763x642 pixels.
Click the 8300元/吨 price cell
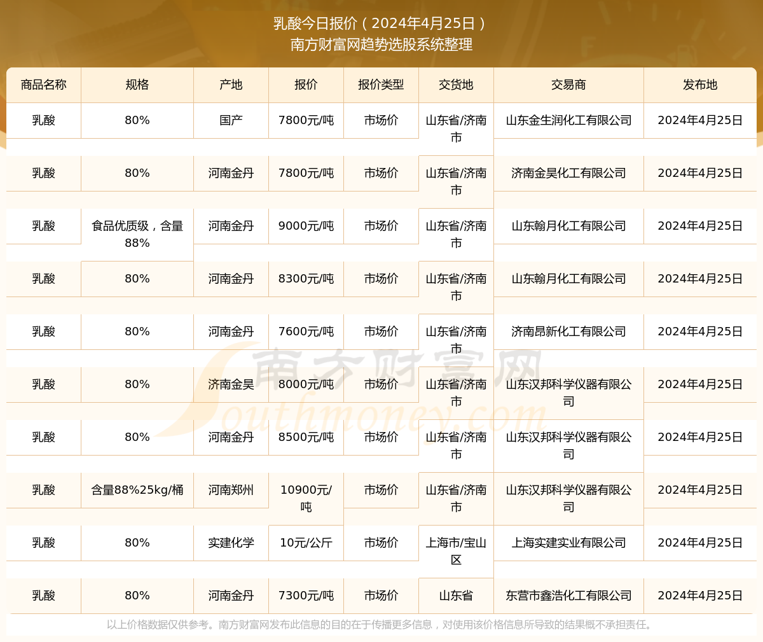pos(306,279)
